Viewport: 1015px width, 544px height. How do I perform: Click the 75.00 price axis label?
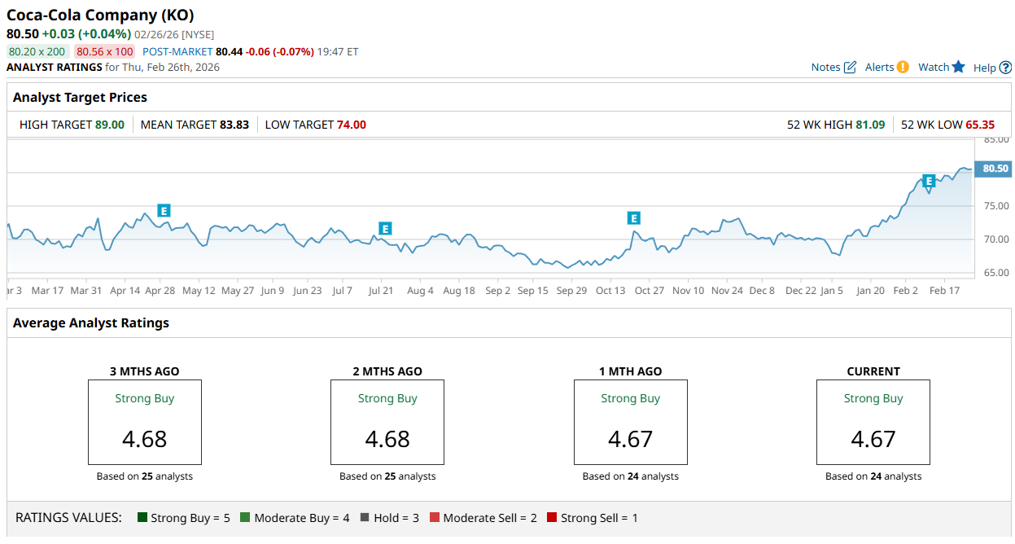pos(996,206)
